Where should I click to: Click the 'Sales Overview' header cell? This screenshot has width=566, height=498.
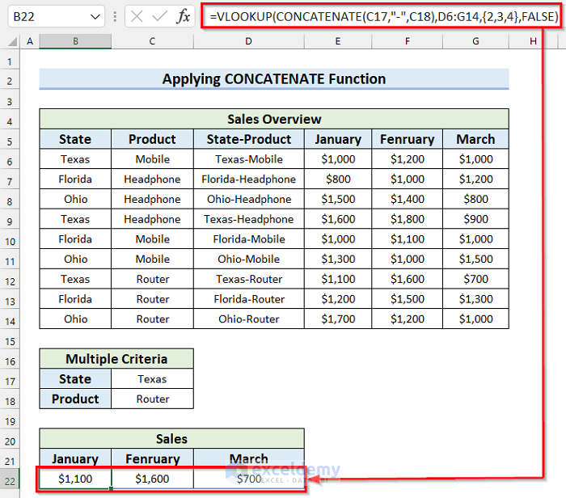pos(274,119)
